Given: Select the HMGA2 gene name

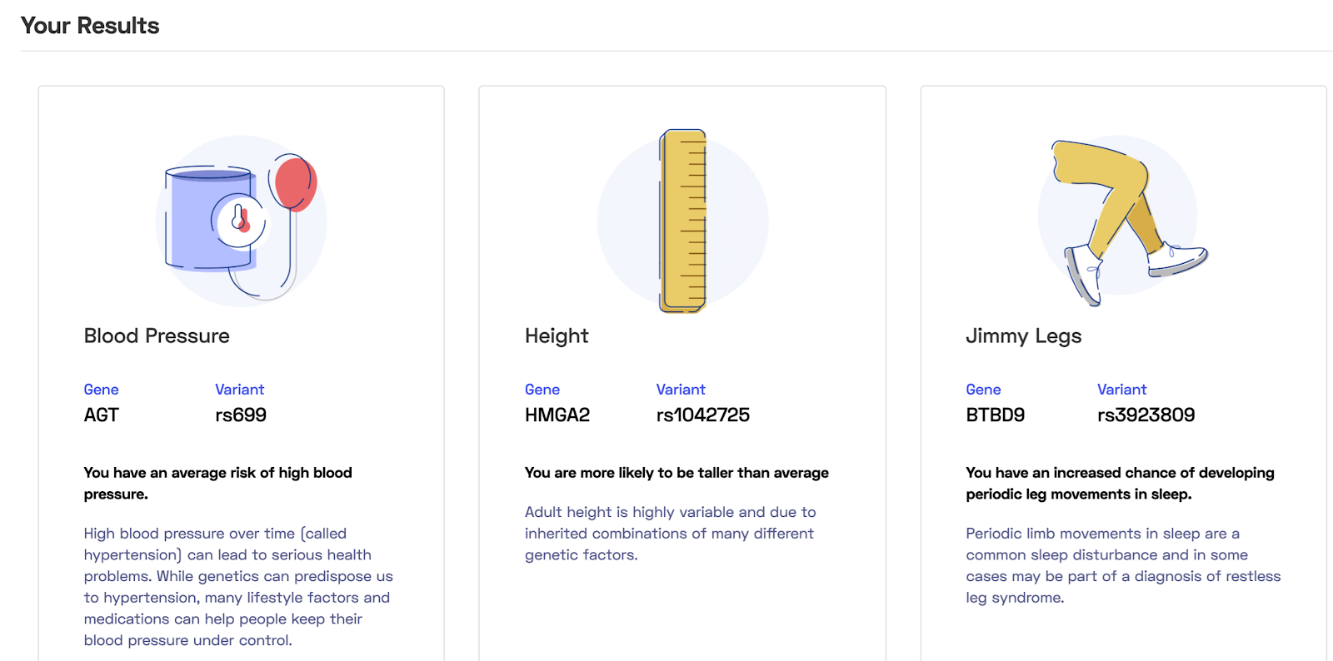Looking at the screenshot, I should point(557,415).
